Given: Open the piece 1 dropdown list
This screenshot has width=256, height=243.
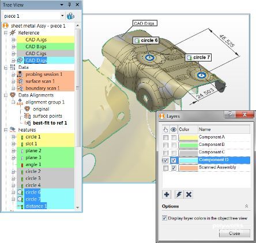Looking at the screenshot, I should (x=62, y=16).
